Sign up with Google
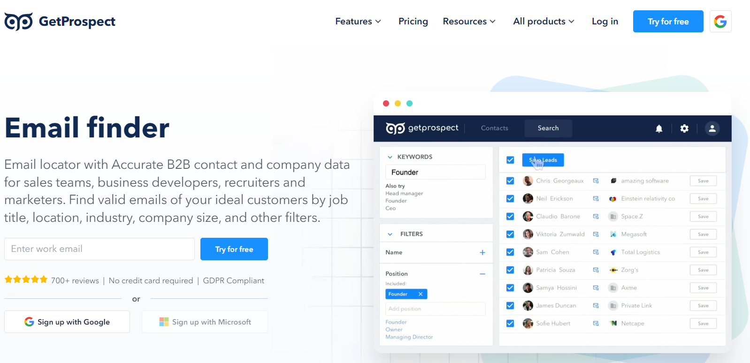The width and height of the screenshot is (750, 363). click(x=67, y=322)
